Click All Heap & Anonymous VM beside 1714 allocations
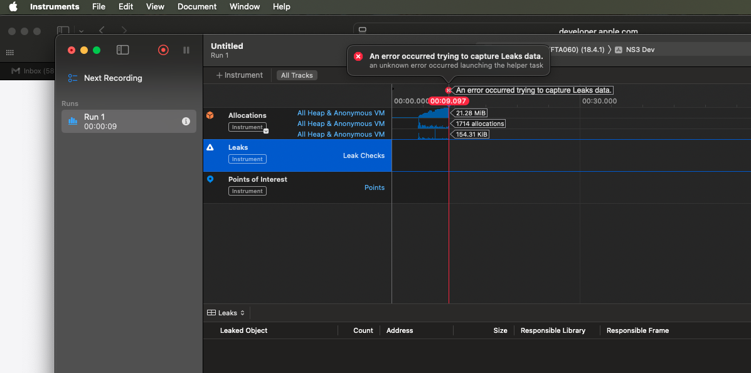 [x=341, y=123]
